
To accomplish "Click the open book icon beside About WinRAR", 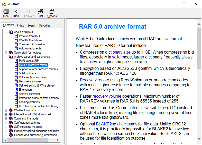I will 11,32.
